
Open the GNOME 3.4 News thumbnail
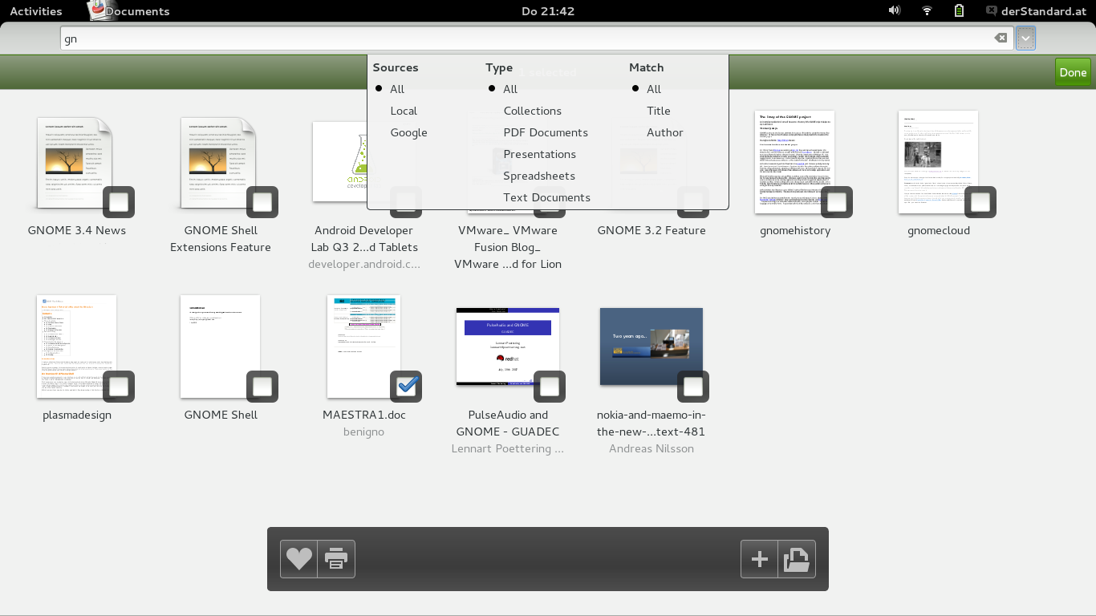[75, 163]
